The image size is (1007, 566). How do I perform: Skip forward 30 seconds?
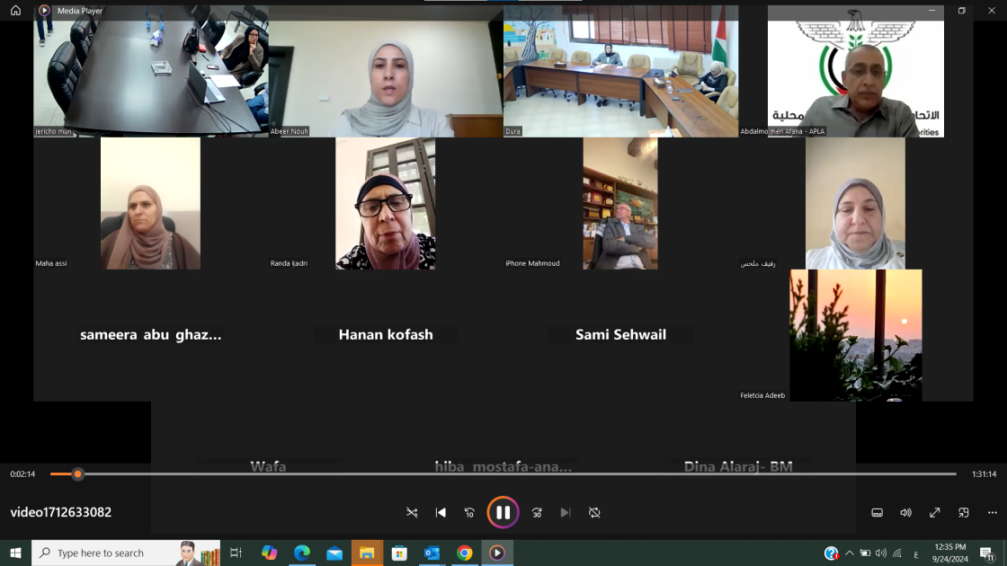pos(537,512)
